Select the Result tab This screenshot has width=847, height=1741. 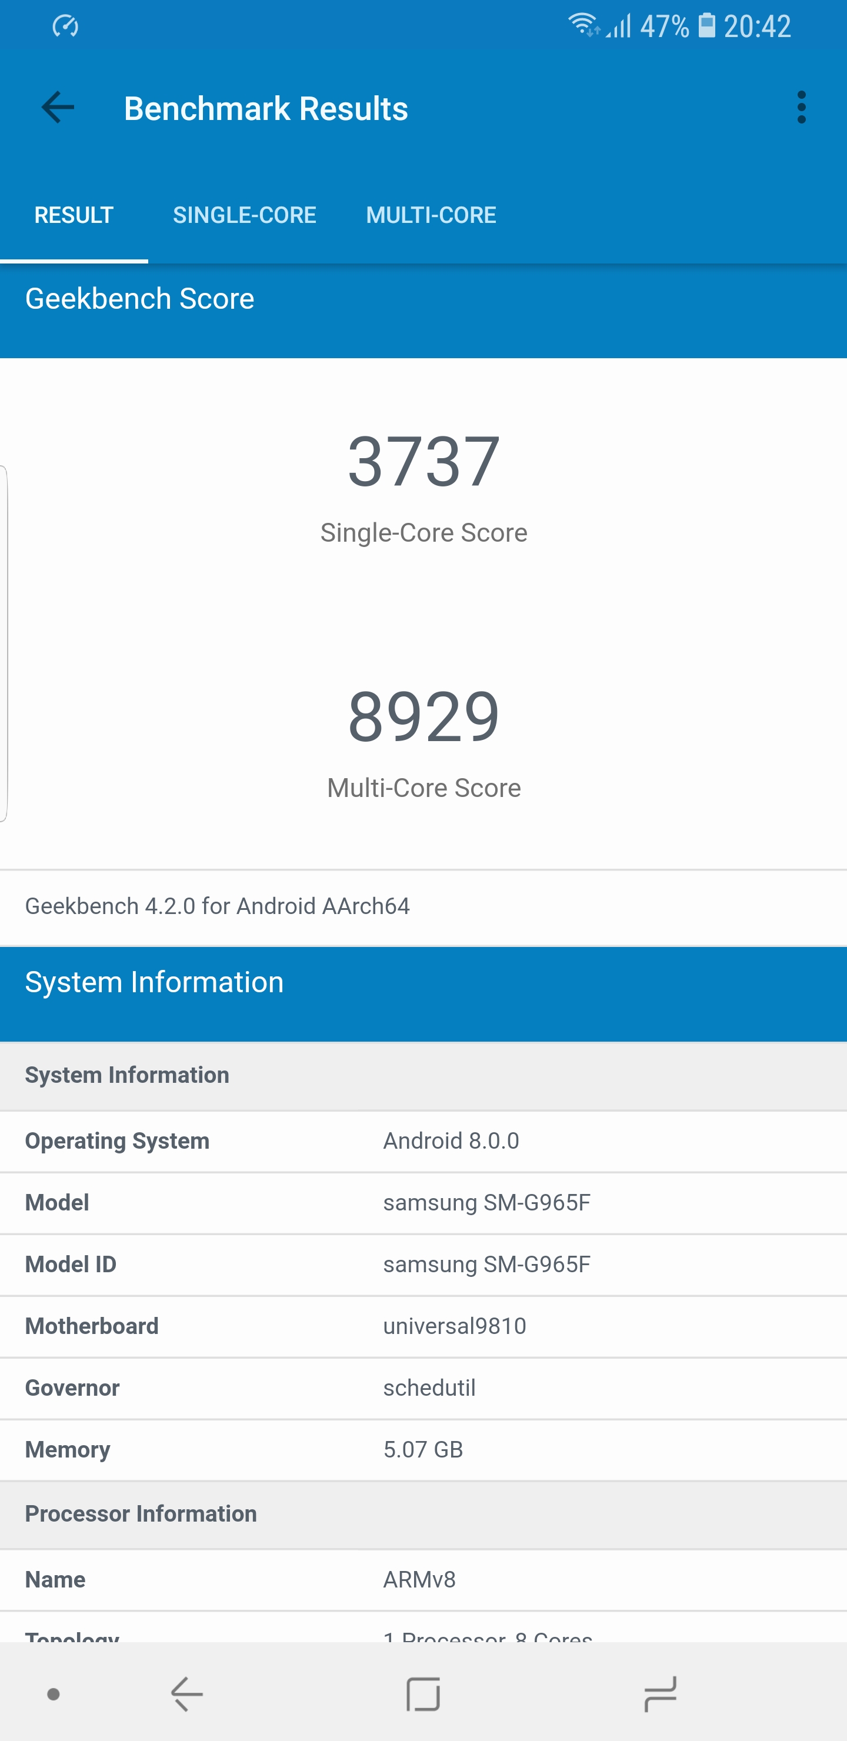click(74, 215)
